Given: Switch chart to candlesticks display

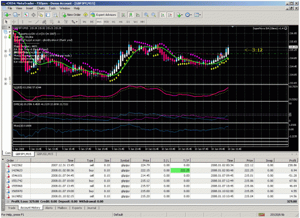Looking at the screenshot, I should point(131,15).
